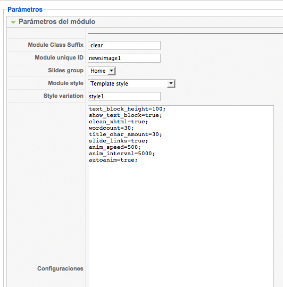Click the anim_interval=5000 line
Viewport: 283px width, 287px height.
(x=122, y=154)
